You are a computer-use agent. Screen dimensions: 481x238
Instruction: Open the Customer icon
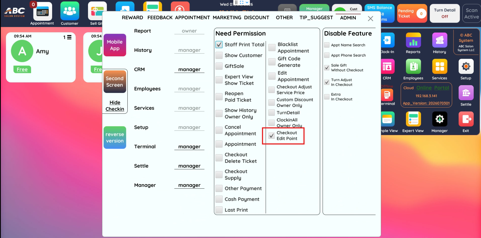70,11
